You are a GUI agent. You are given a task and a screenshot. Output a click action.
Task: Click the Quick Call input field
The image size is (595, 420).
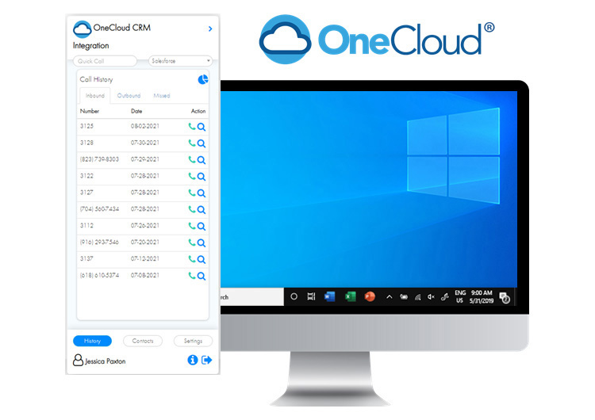(x=105, y=61)
